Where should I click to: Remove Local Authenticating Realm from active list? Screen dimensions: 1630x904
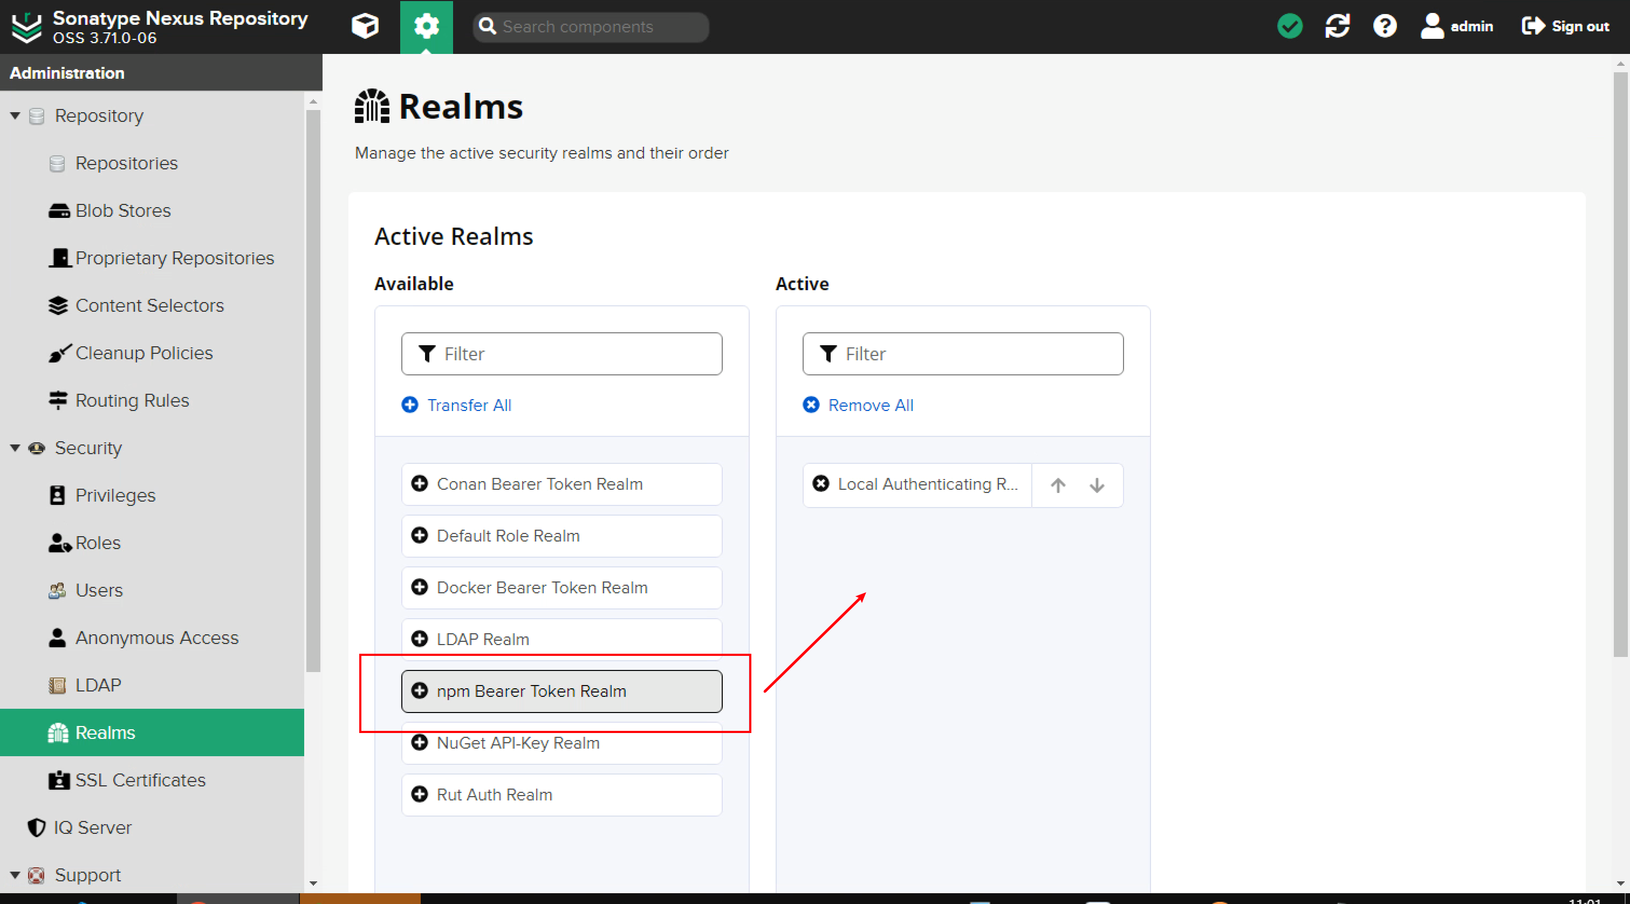point(821,484)
